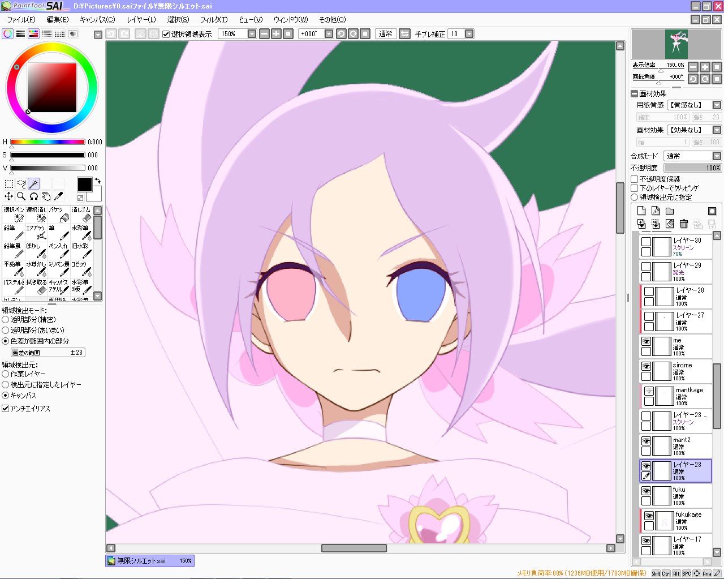Hide the sirome layer
The image size is (724, 579).
pyautogui.click(x=646, y=366)
